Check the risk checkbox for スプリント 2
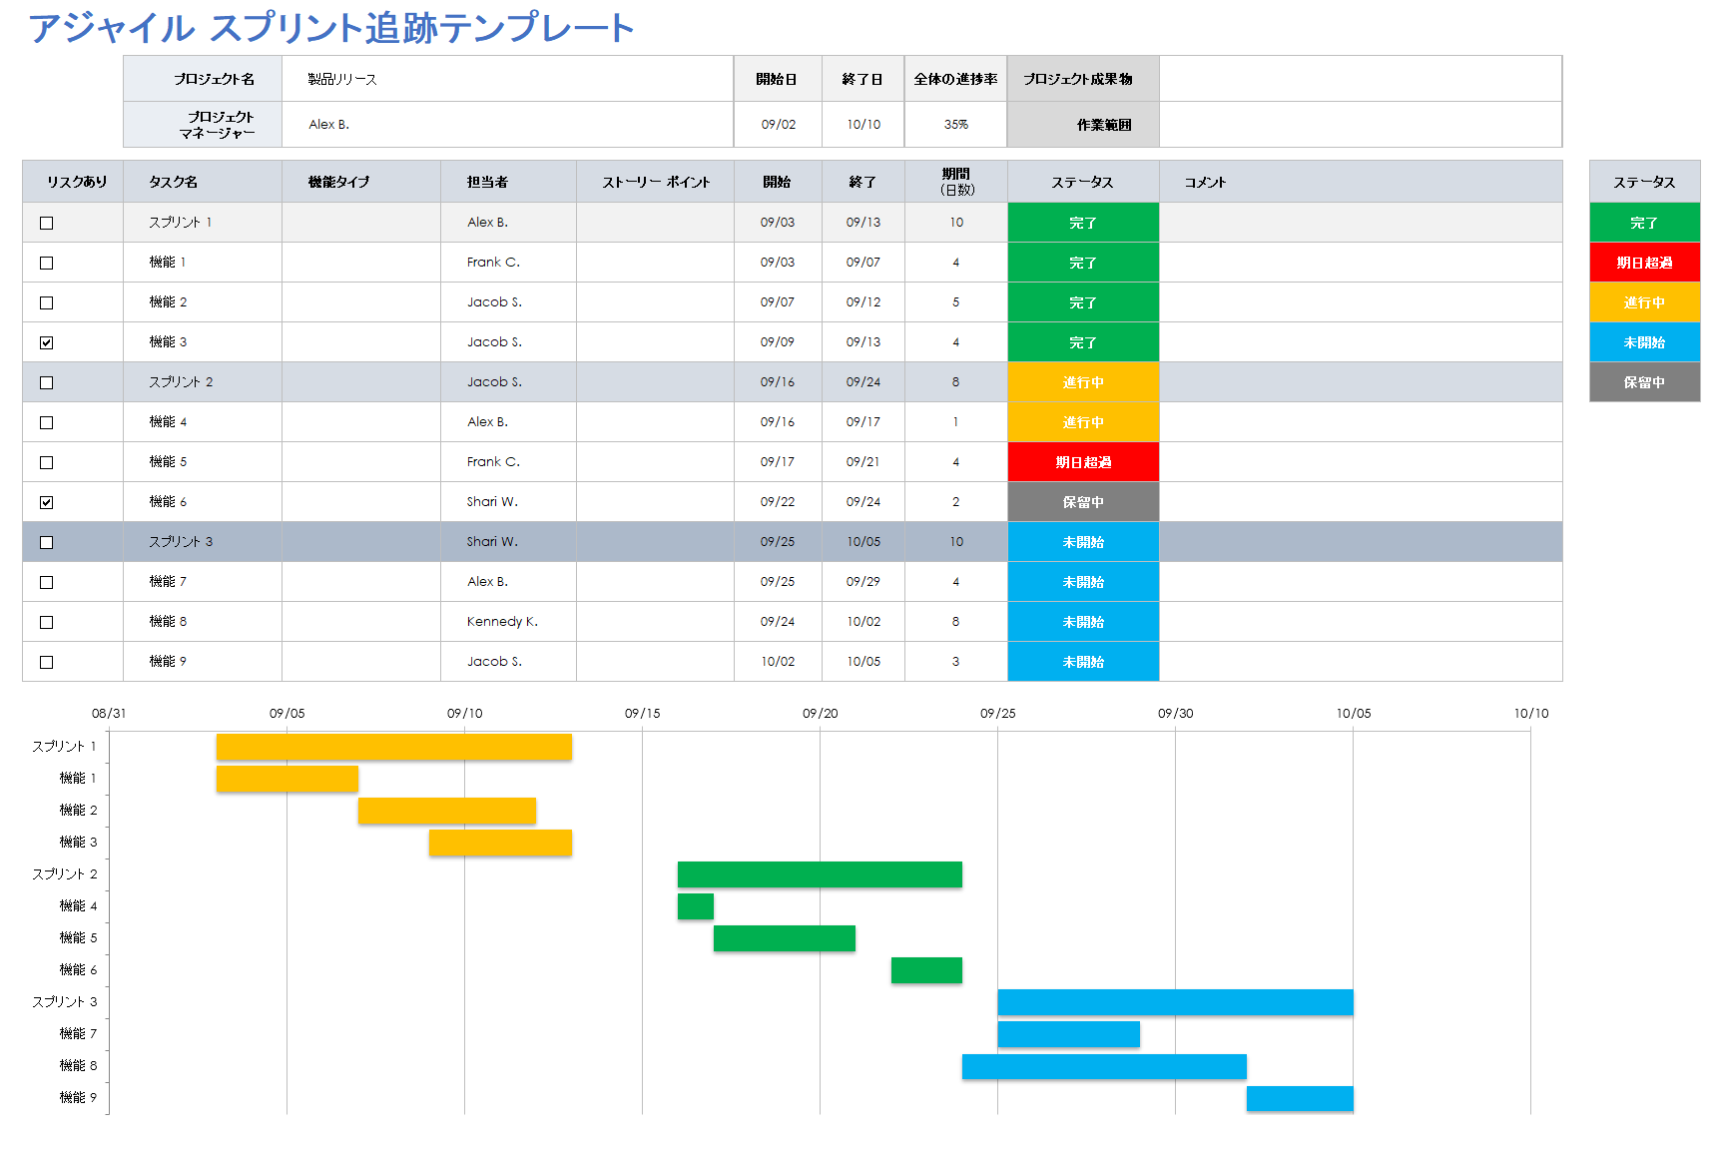Image resolution: width=1714 pixels, height=1150 pixels. pyautogui.click(x=46, y=382)
